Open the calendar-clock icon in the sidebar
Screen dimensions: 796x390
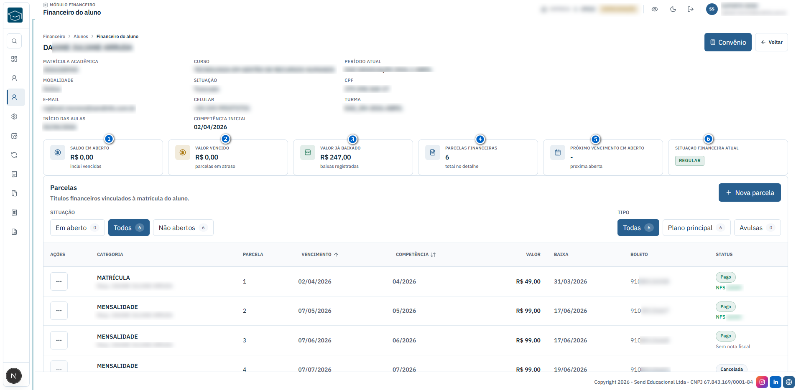14,136
